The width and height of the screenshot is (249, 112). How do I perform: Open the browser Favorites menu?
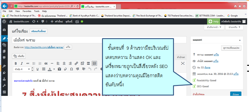(27, 11)
